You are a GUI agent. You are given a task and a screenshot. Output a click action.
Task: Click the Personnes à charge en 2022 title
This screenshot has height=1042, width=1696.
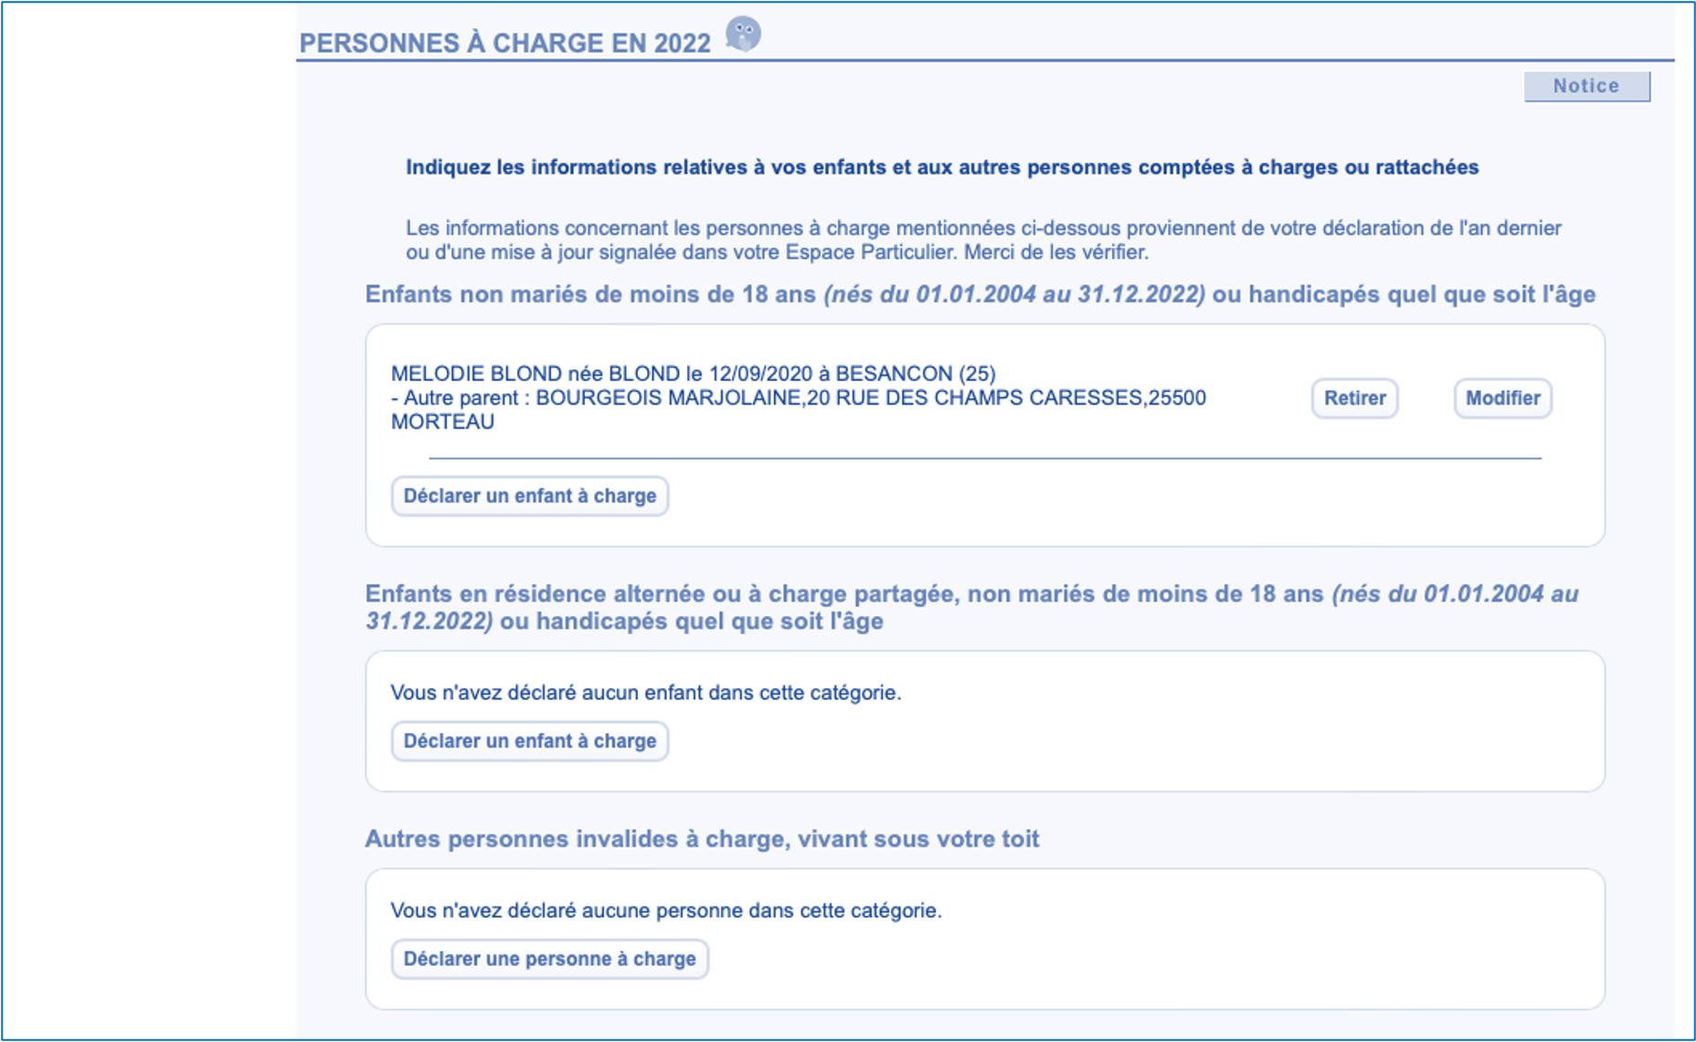(504, 44)
